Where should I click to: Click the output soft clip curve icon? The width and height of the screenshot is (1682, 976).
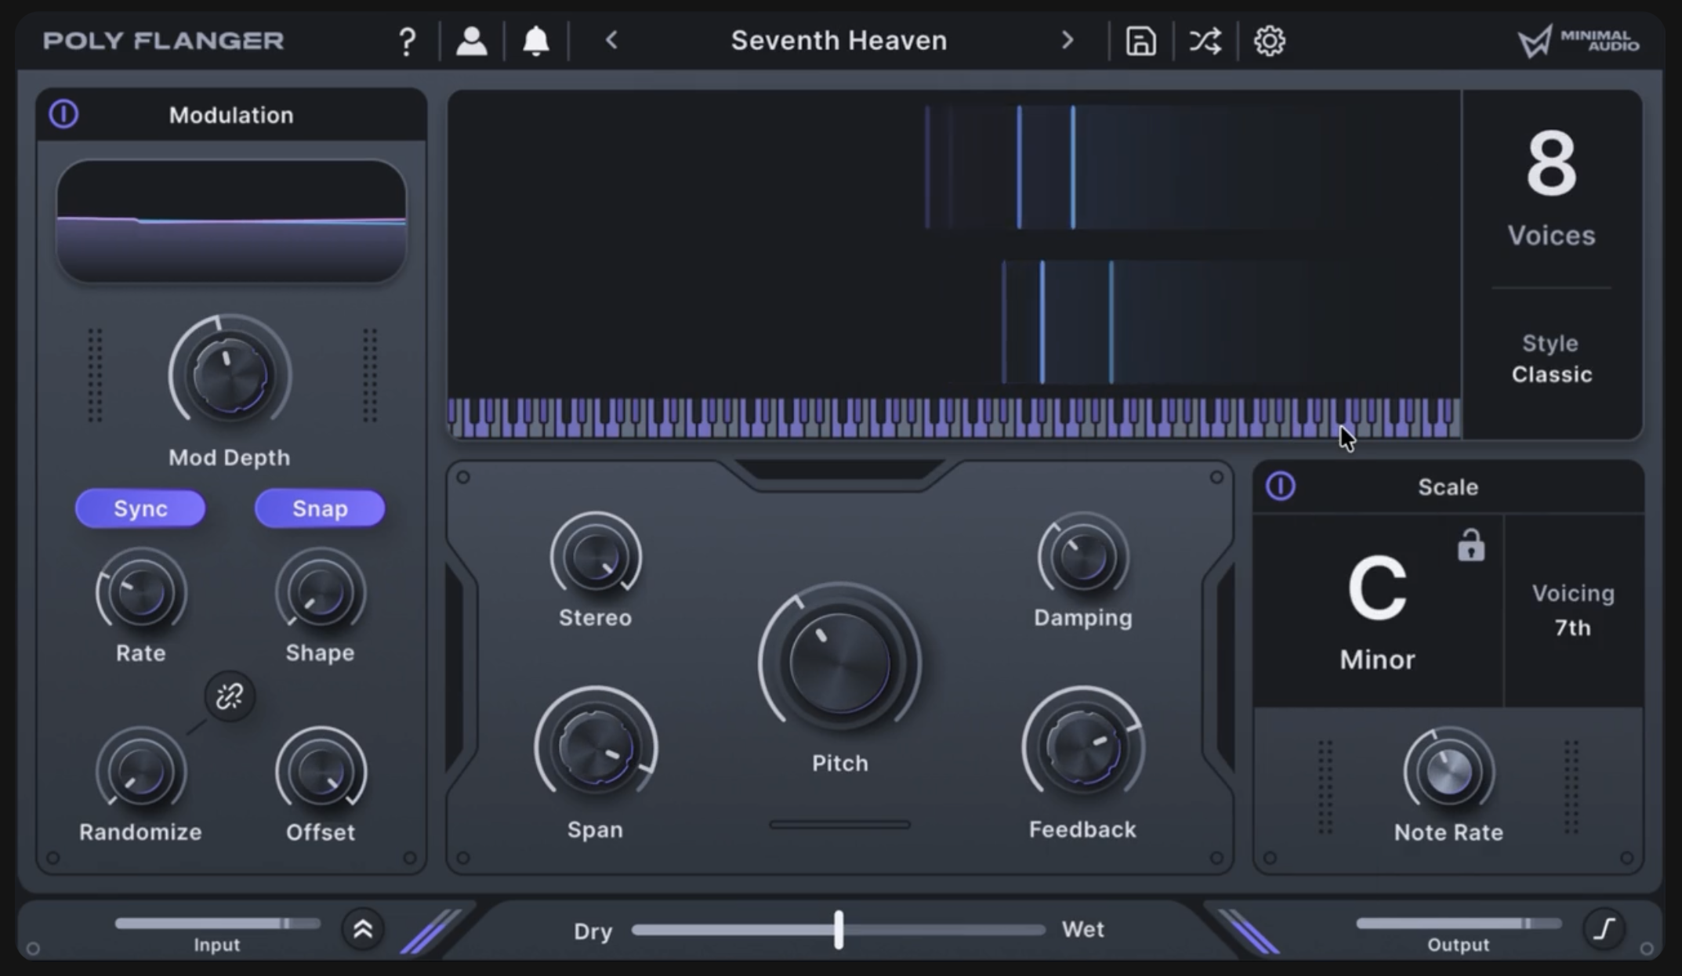[x=1604, y=929]
